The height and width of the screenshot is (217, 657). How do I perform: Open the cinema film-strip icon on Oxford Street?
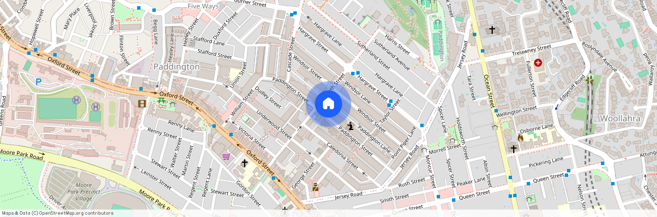point(142,103)
